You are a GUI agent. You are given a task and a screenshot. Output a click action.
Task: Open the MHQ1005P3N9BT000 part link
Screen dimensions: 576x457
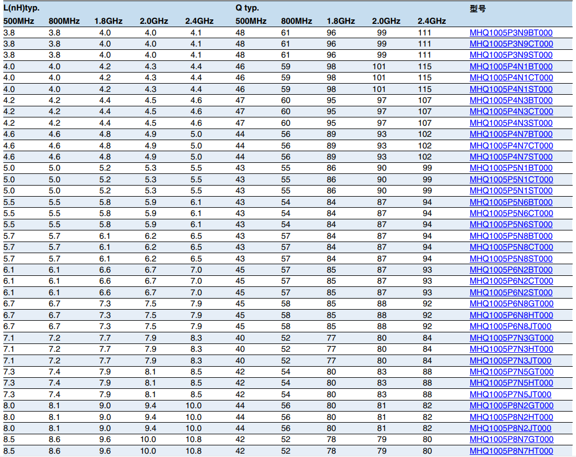click(511, 33)
